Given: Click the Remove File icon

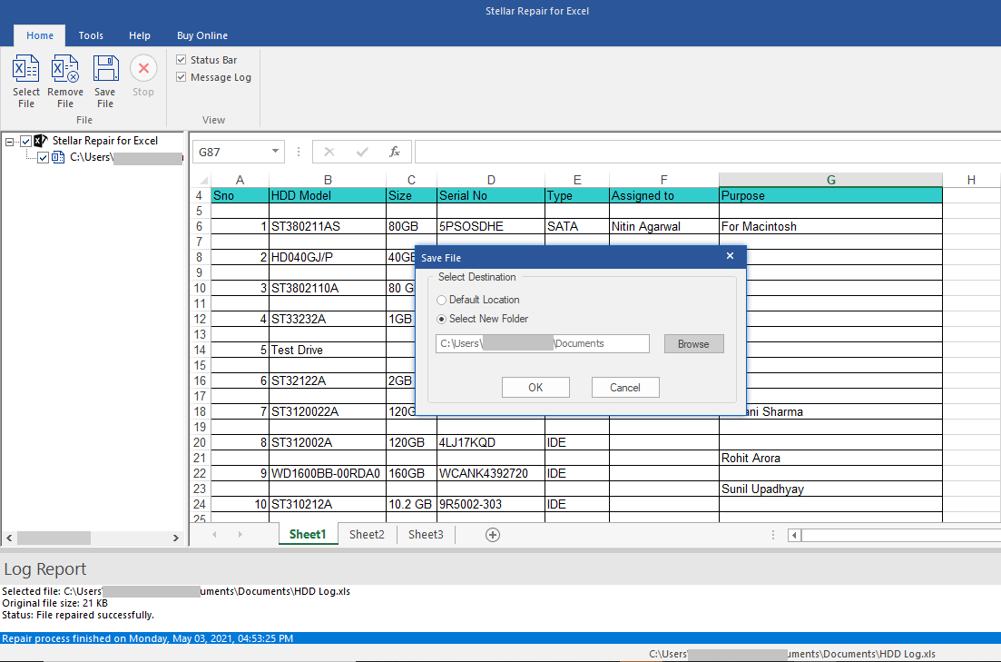Looking at the screenshot, I should 65,68.
